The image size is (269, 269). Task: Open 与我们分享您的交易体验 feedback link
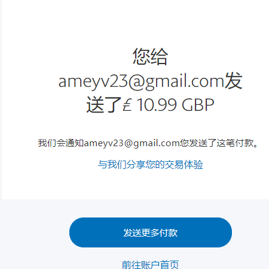coord(151,165)
